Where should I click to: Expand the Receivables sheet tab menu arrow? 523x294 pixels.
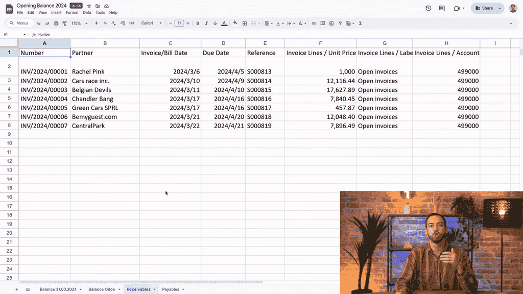point(154,289)
